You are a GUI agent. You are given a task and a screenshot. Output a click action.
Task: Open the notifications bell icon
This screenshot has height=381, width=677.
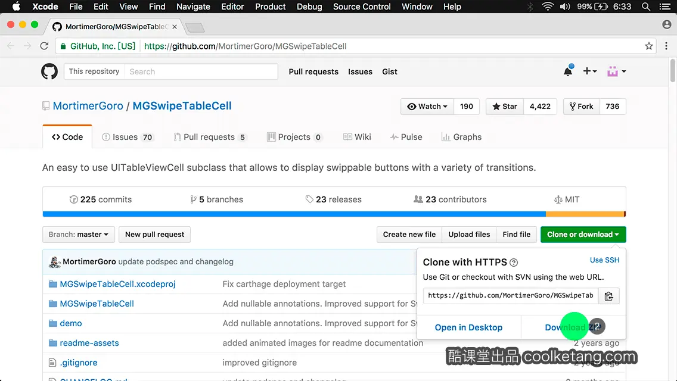568,71
